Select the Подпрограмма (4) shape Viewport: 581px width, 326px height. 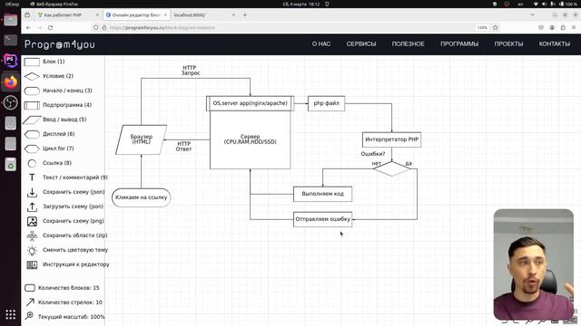[x=32, y=105]
